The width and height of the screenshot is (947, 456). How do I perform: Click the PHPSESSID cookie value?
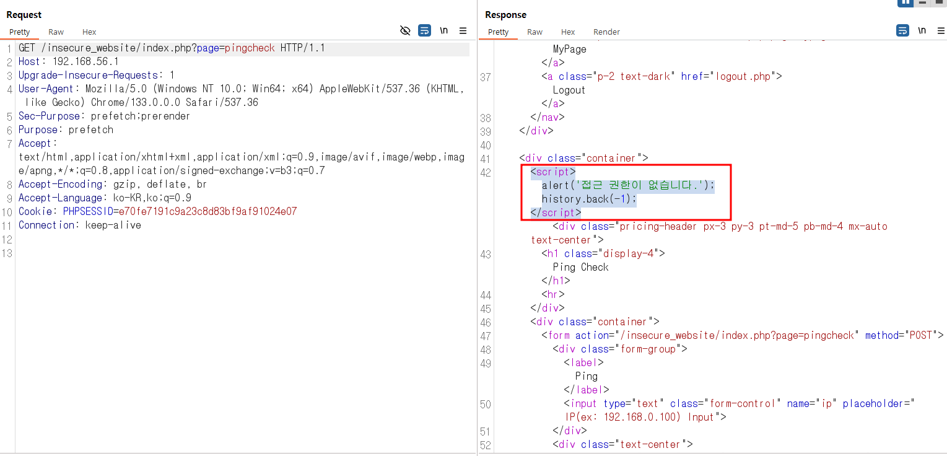tap(208, 211)
